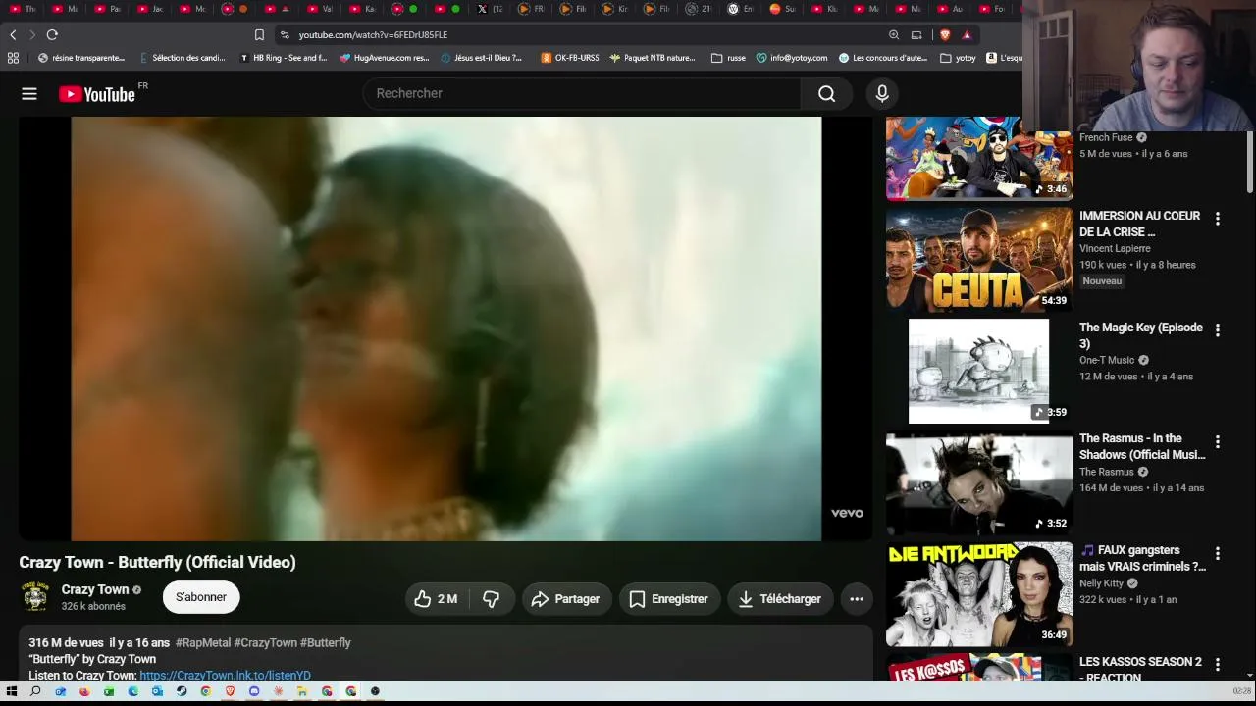Open the French Fuse video thumbnail
This screenshot has width=1256, height=706.
(979, 158)
